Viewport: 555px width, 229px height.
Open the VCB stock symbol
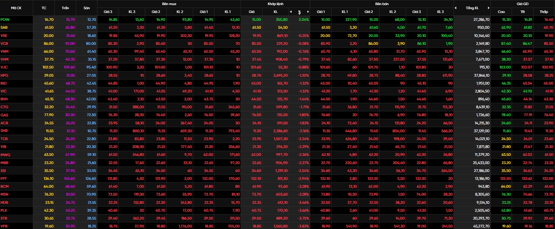point(4,44)
